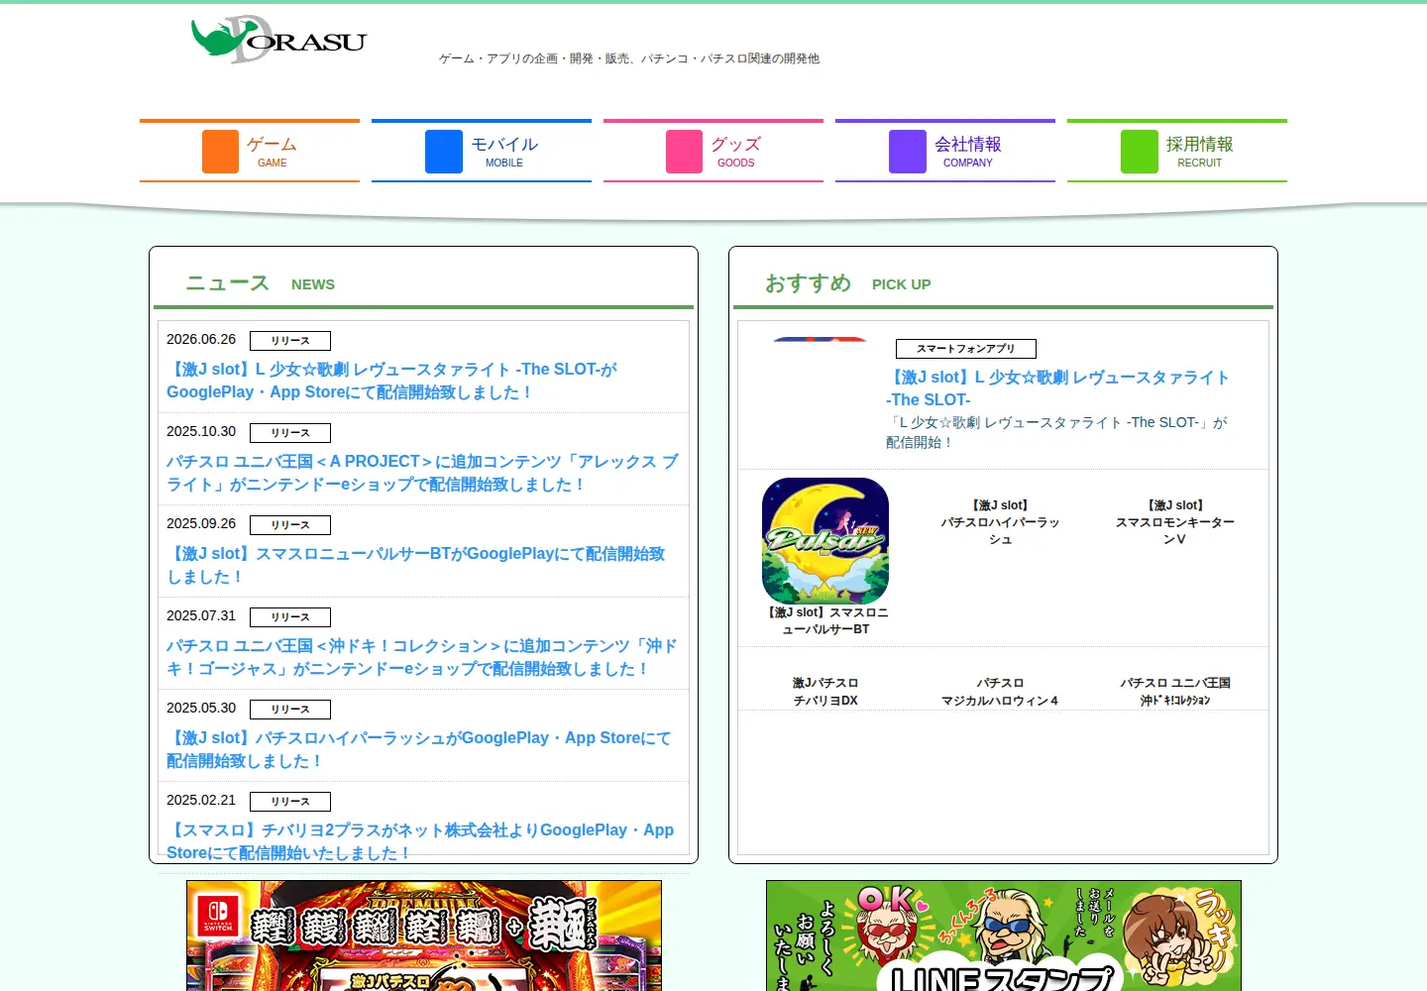The image size is (1427, 991).
Task: Click the おすすめ PICK UP section heading
Action: pos(848,283)
